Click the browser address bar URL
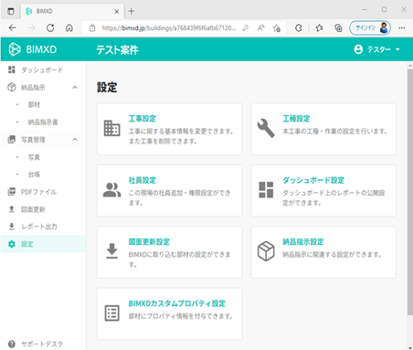 coord(169,28)
